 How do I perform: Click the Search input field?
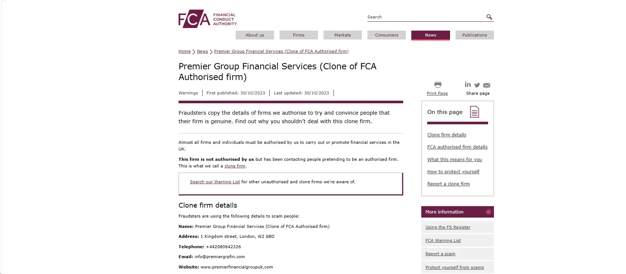(x=426, y=17)
